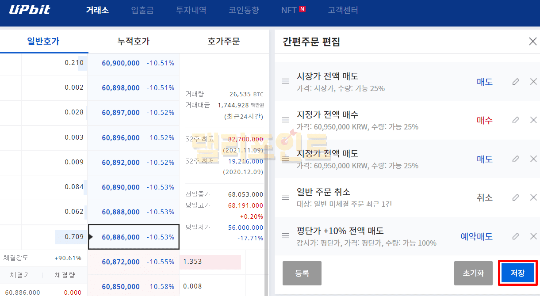Delete the 평단가 +10% 전액 매도 entry
540x296 pixels.
[x=533, y=236]
